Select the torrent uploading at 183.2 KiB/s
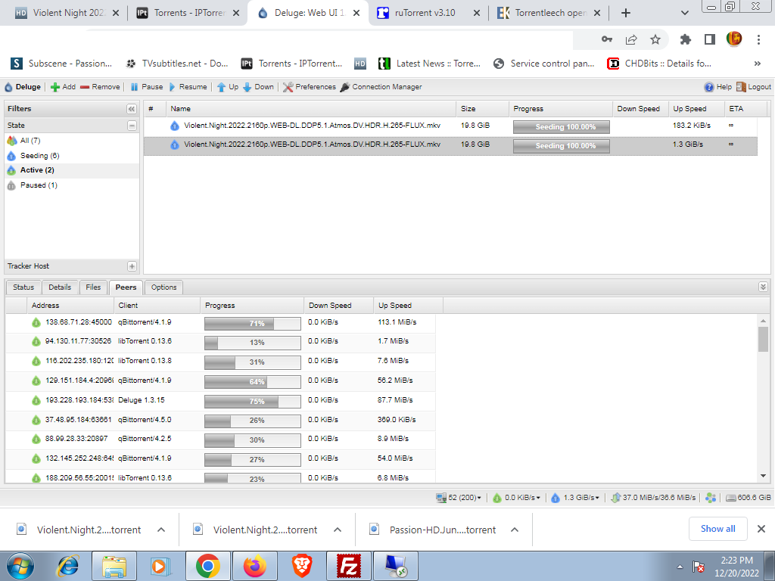 [x=450, y=126]
